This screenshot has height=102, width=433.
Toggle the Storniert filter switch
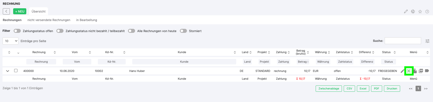coord(183,31)
